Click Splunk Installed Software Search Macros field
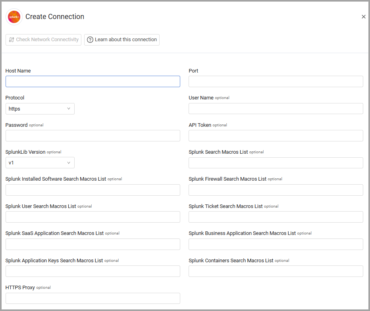 point(92,190)
